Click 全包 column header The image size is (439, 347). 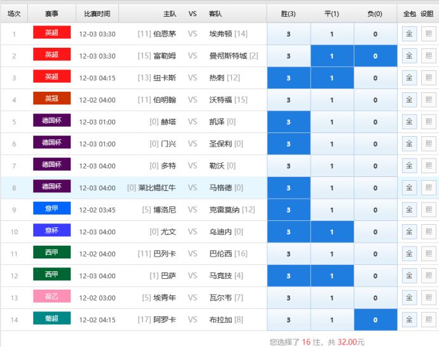[x=409, y=13]
